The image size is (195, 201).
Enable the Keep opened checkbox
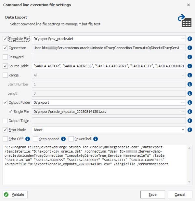[x=35, y=139]
